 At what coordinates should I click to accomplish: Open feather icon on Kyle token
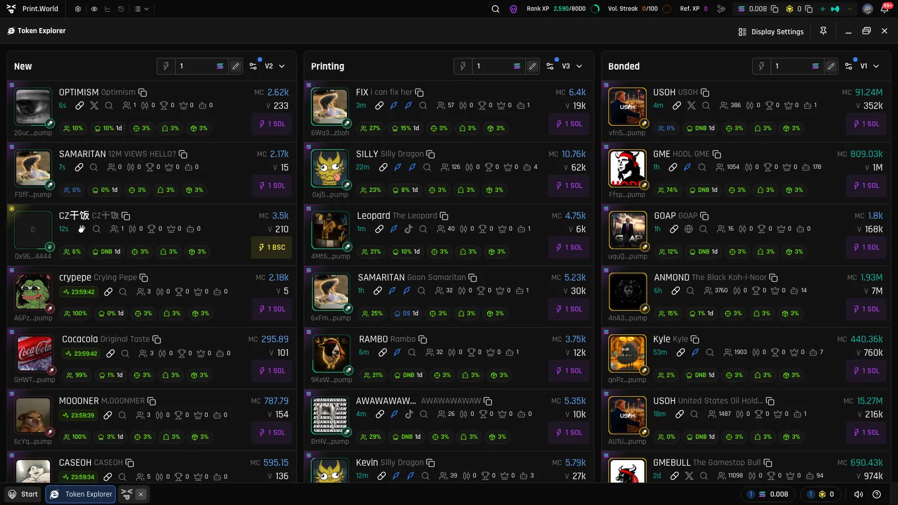695,352
